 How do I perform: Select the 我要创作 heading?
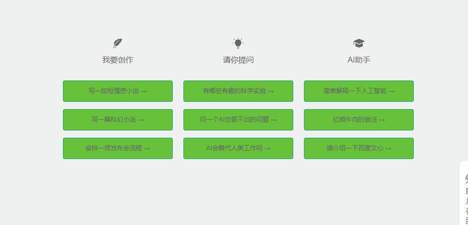coord(118,60)
